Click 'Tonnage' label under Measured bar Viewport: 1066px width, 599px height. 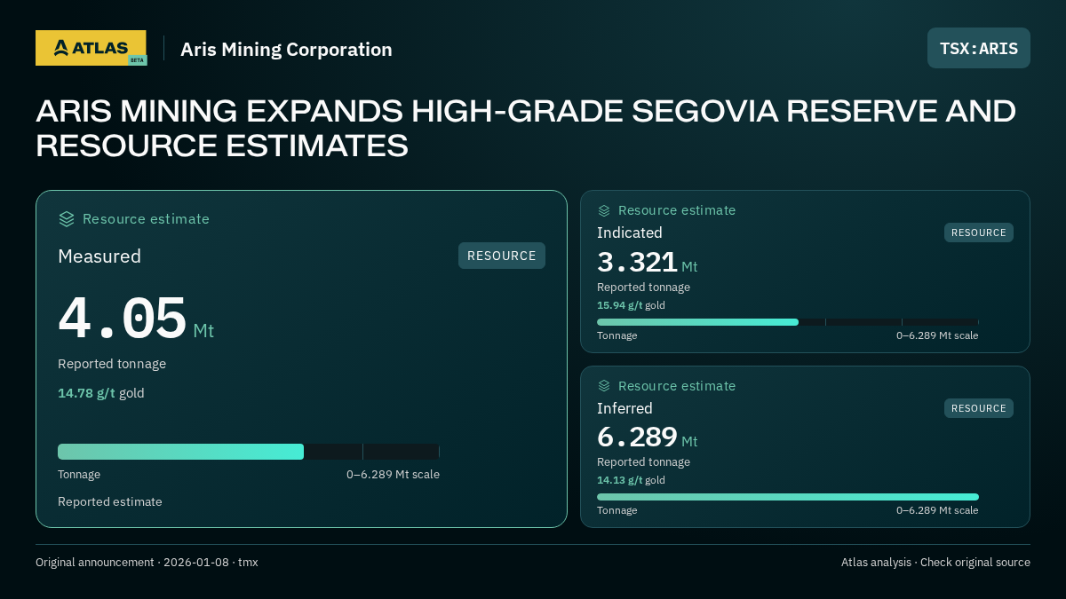click(x=79, y=475)
